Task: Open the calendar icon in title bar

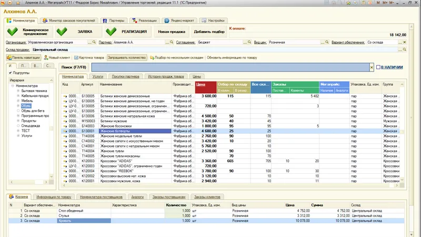Action: click(370, 3)
